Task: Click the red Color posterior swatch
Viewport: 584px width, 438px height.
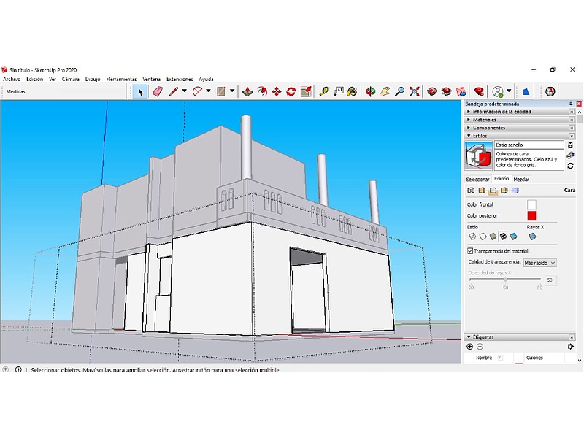Action: (531, 215)
